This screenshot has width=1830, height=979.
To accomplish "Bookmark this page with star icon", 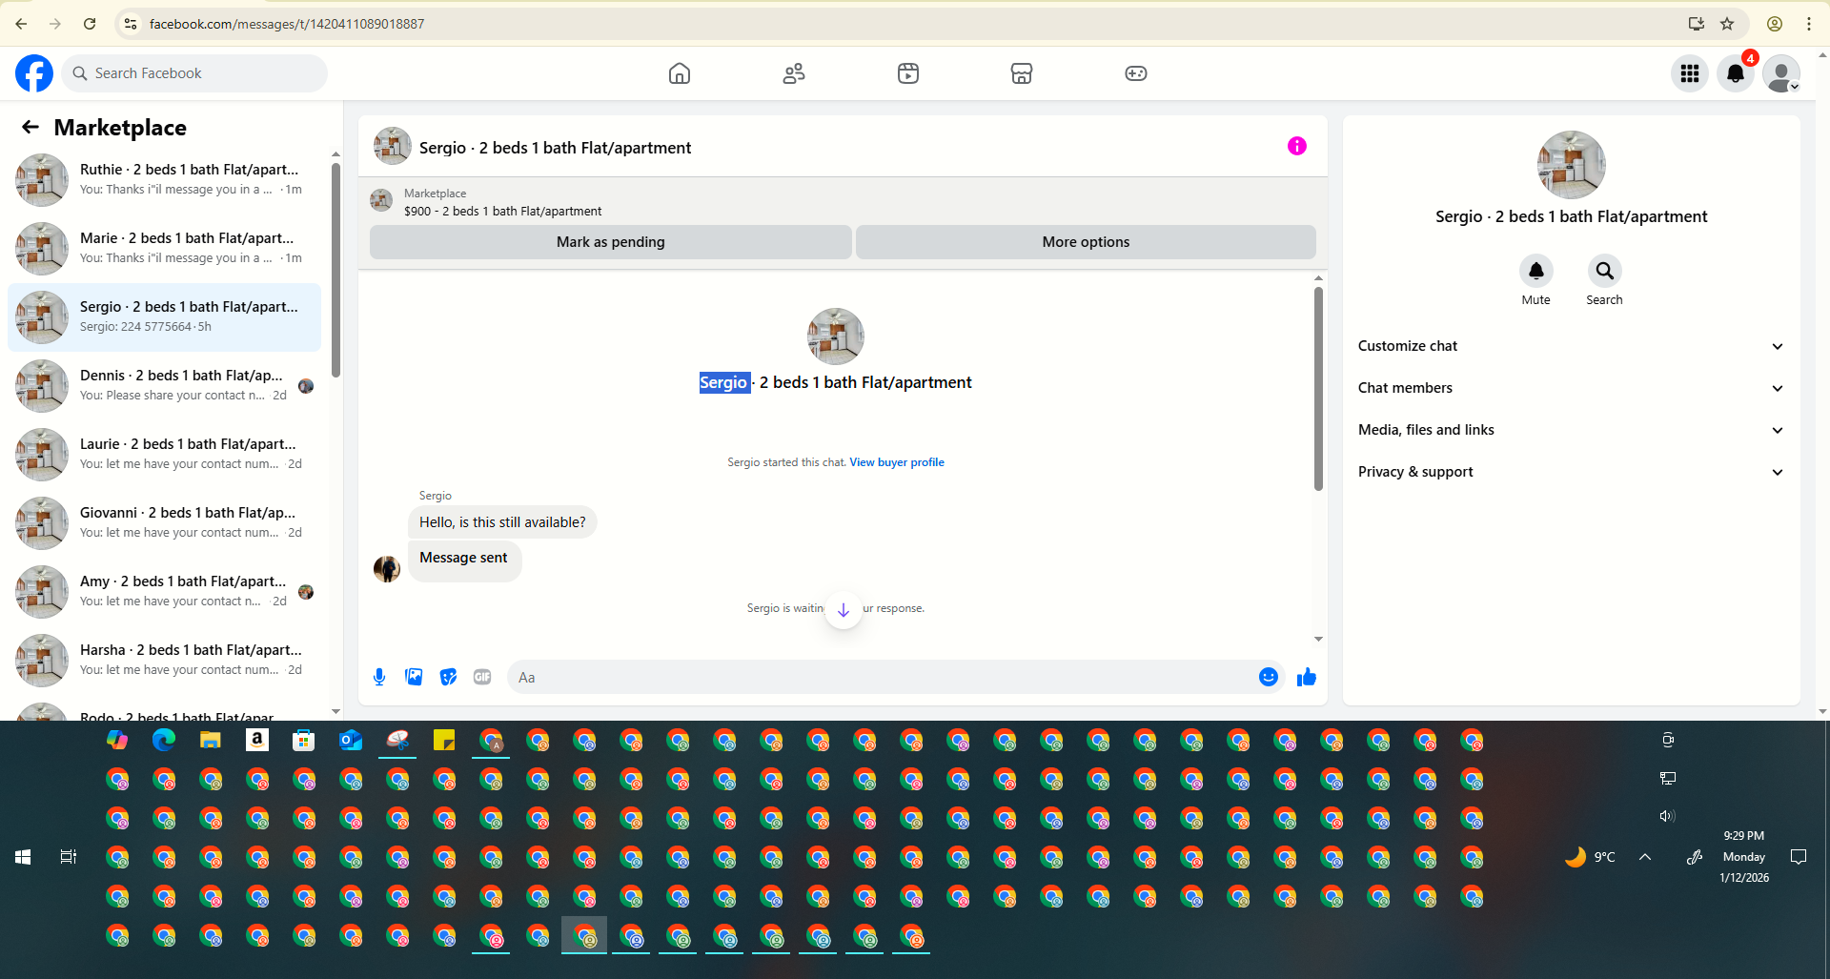I will (1726, 24).
